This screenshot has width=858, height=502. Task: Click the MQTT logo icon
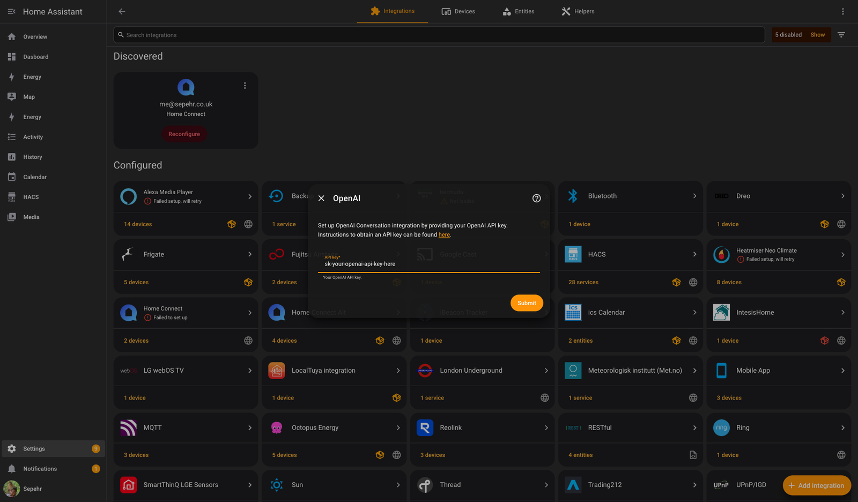click(x=128, y=428)
